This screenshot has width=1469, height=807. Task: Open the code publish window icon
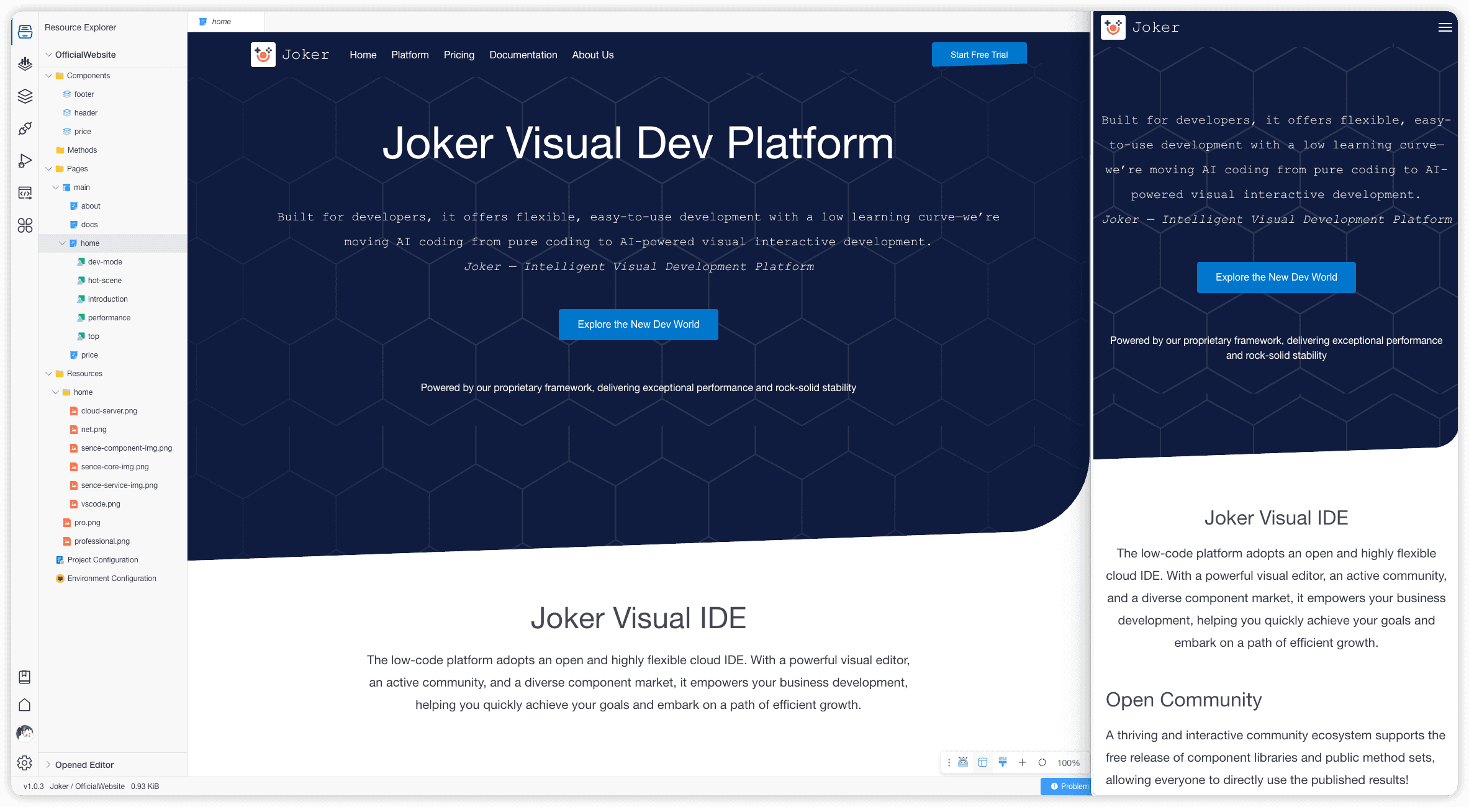pyautogui.click(x=25, y=193)
